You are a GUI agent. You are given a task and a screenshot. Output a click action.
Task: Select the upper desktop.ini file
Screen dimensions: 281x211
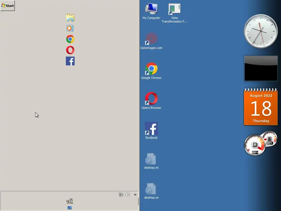pos(151,161)
